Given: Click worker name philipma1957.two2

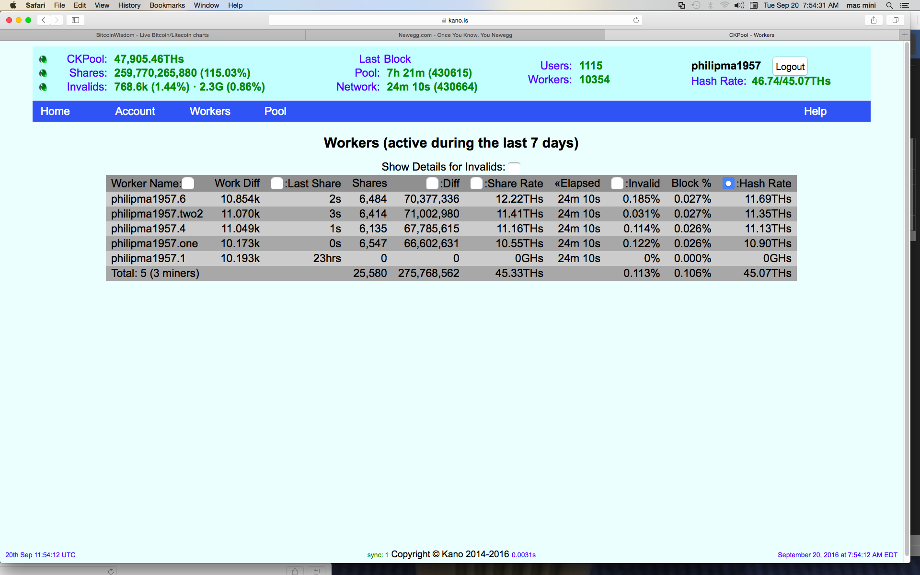Looking at the screenshot, I should pyautogui.click(x=157, y=214).
